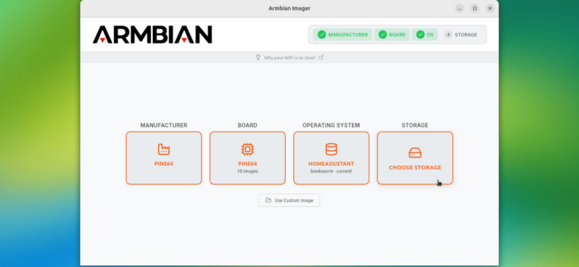The height and width of the screenshot is (267, 579).
Task: Select the STORAGE step in progress bar
Action: pyautogui.click(x=461, y=35)
